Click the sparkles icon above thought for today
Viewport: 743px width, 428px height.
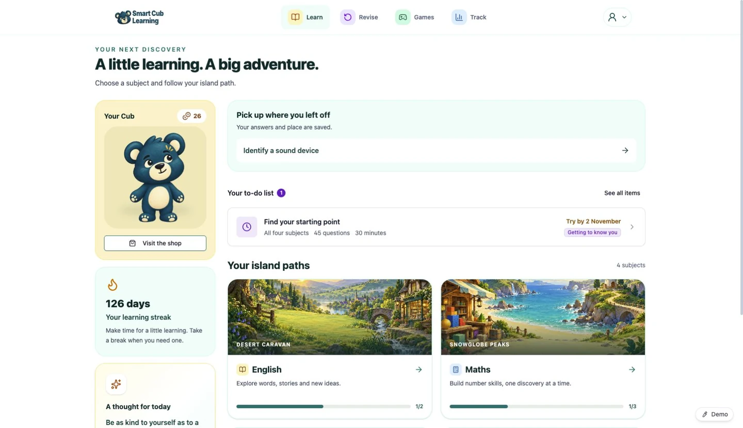point(116,384)
